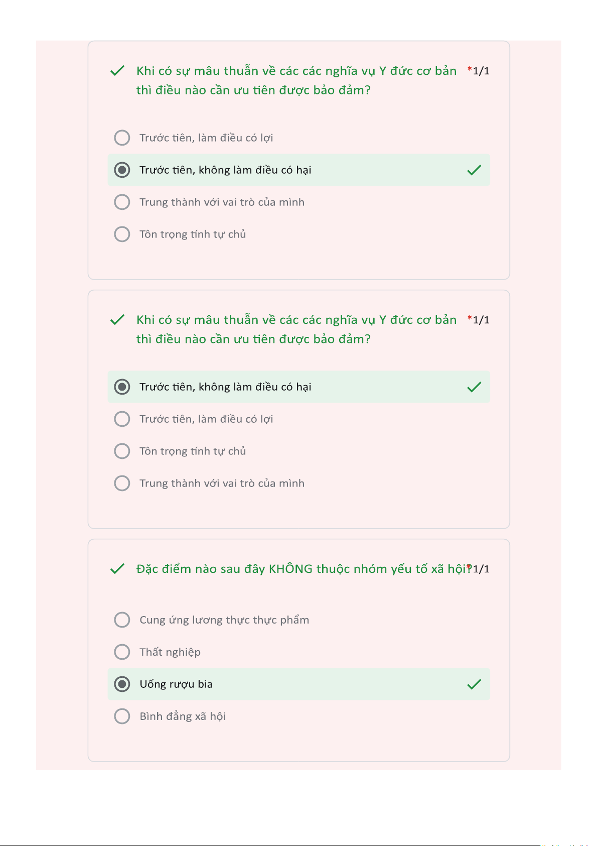Click the checkmark at the end of "Uống rượu bia"

(474, 684)
